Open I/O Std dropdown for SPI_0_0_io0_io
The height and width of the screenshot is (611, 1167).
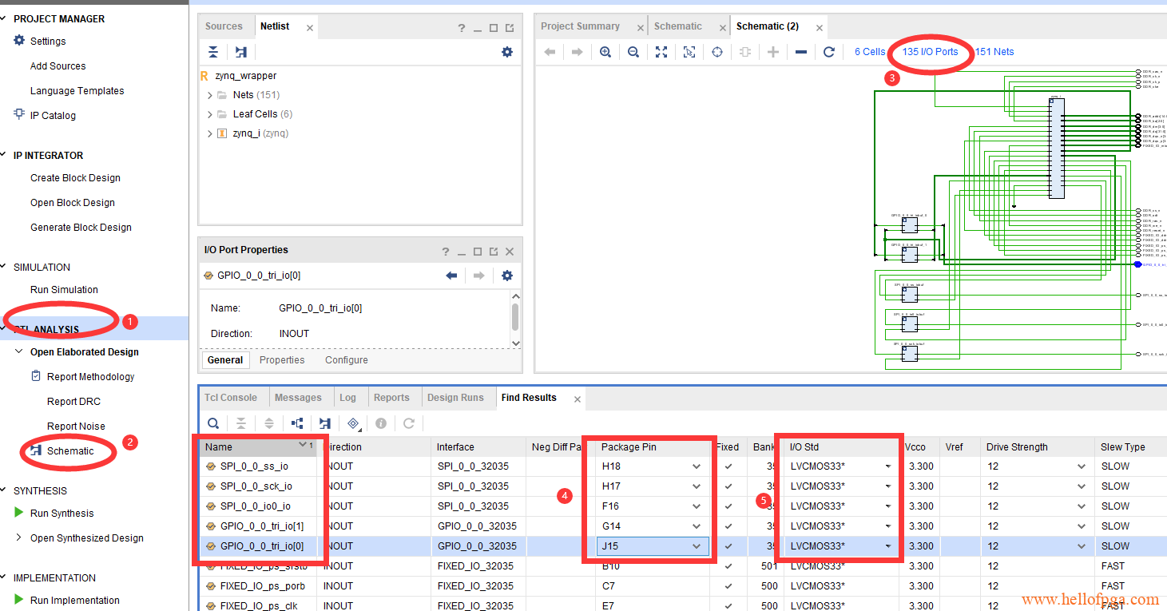[887, 506]
